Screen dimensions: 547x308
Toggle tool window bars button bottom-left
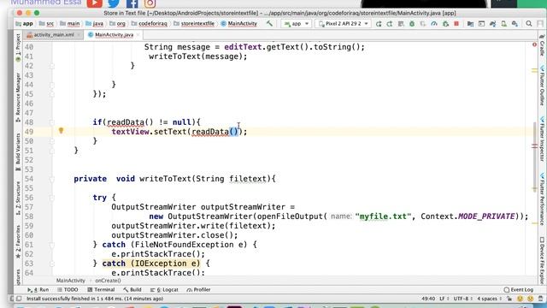tap(19, 299)
